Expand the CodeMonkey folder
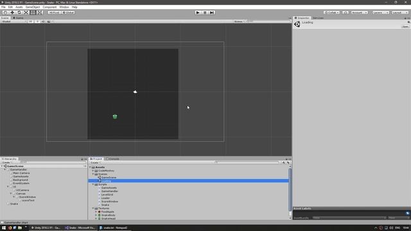 pos(93,171)
